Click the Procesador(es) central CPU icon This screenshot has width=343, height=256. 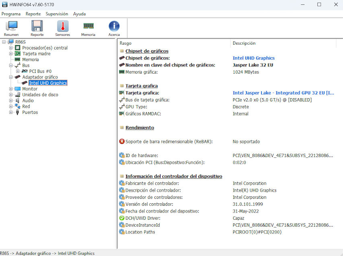[x=18, y=48]
